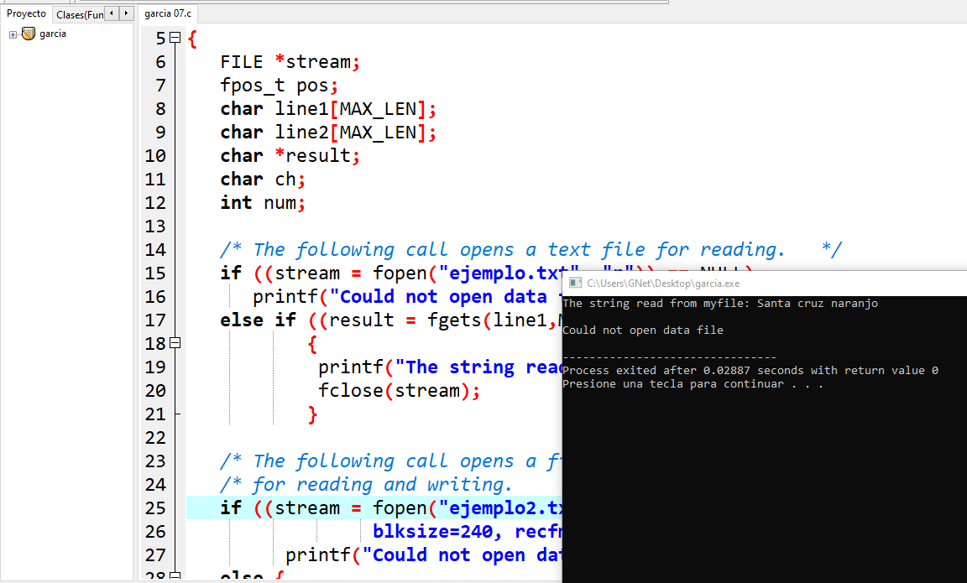
Task: Click the garcia project name in tree
Action: [52, 34]
